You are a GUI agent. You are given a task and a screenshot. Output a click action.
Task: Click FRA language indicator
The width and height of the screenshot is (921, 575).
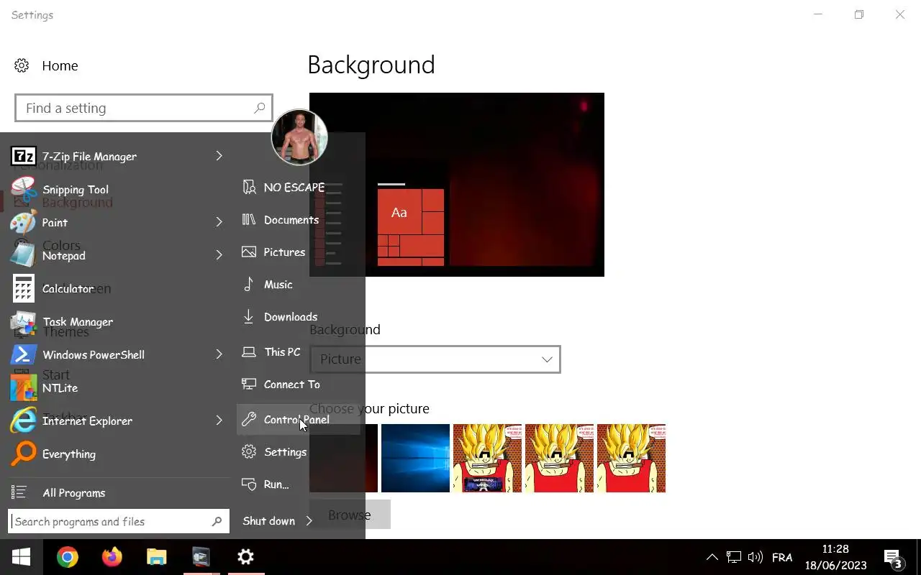pos(782,557)
